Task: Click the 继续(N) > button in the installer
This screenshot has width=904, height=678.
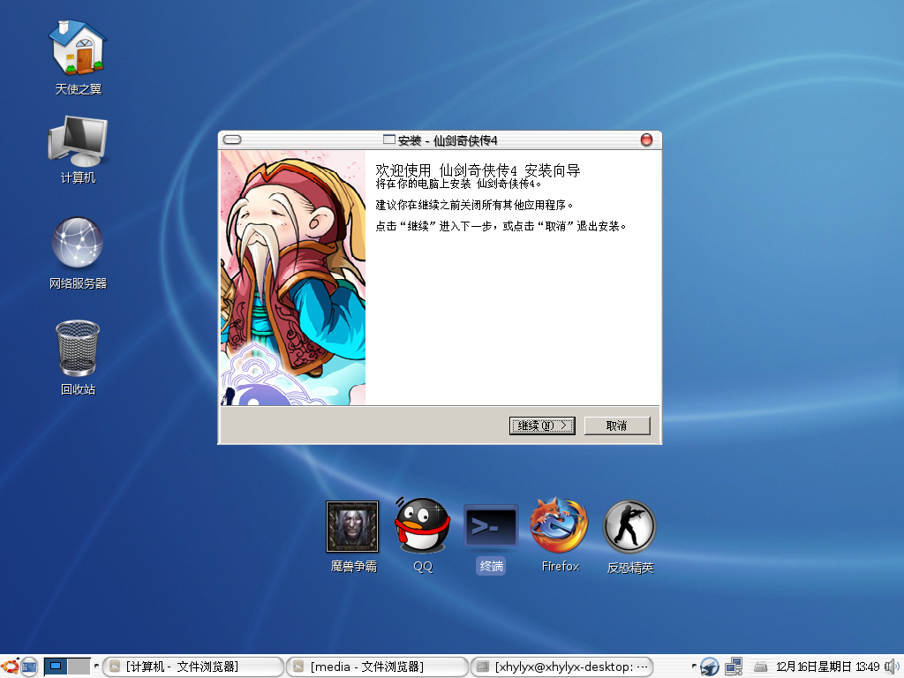Action: pyautogui.click(x=542, y=426)
